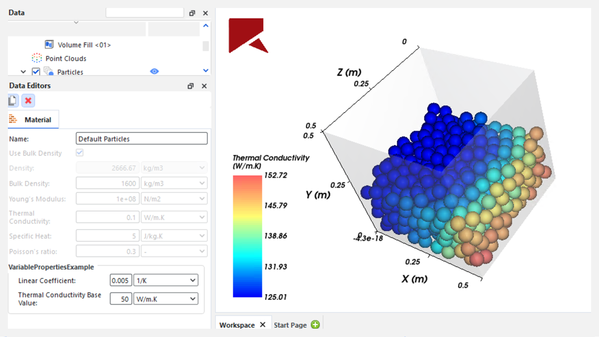Collapse the Particles tree node

pyautogui.click(x=23, y=72)
